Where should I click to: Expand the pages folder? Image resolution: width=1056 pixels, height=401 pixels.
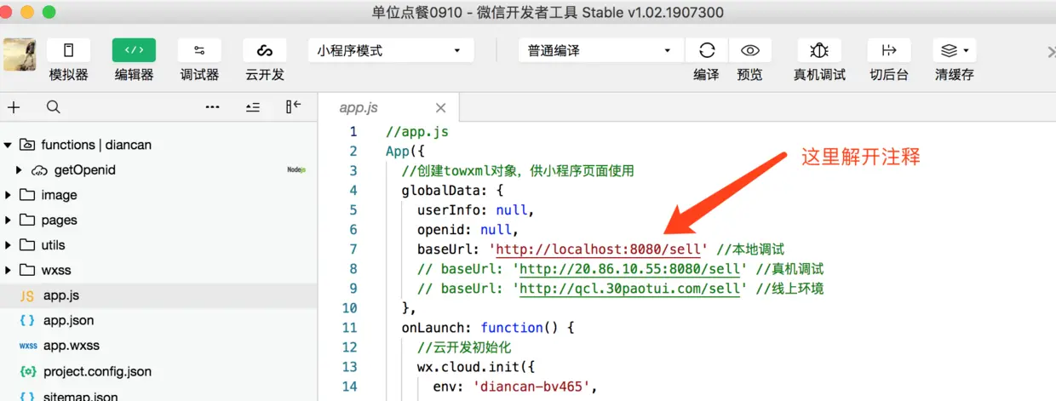[8, 220]
